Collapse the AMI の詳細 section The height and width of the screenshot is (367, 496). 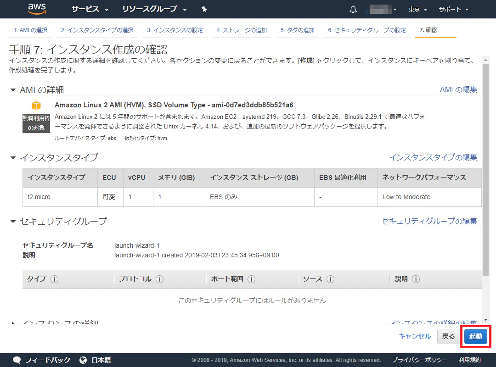[x=13, y=90]
